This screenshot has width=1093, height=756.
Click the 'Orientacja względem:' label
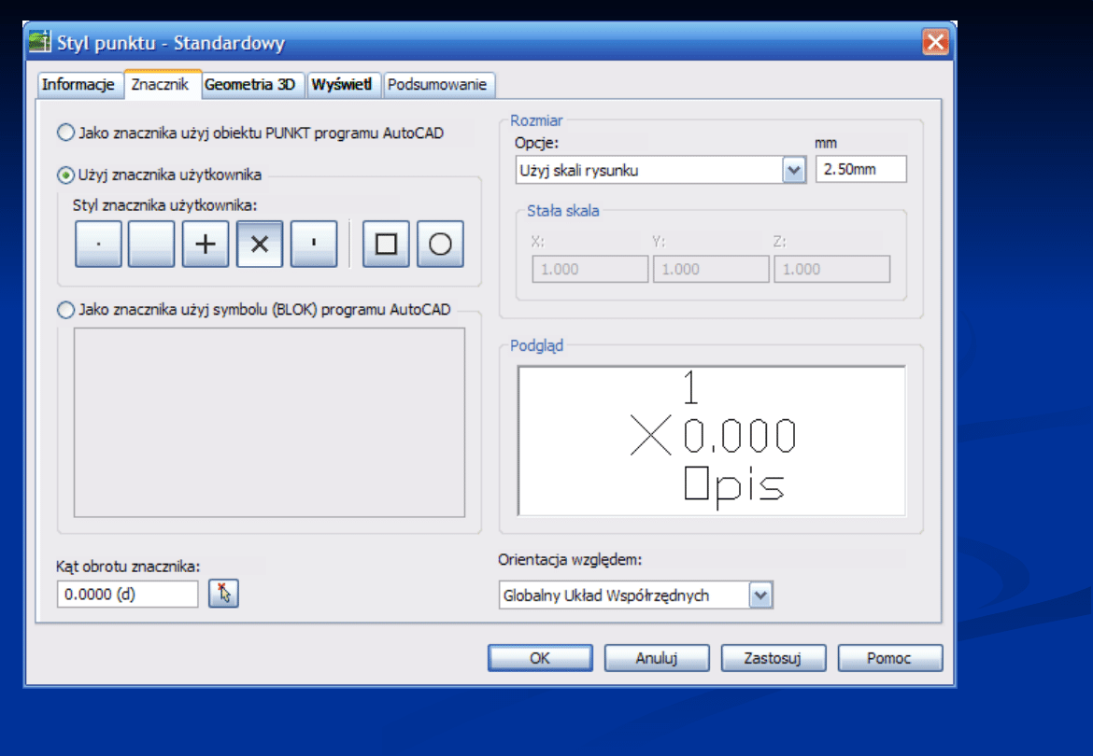click(x=570, y=560)
